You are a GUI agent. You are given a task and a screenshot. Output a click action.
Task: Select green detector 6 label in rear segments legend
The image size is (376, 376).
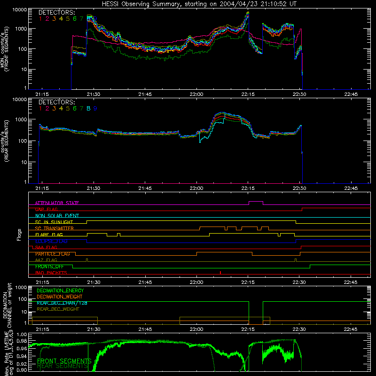click(x=75, y=109)
